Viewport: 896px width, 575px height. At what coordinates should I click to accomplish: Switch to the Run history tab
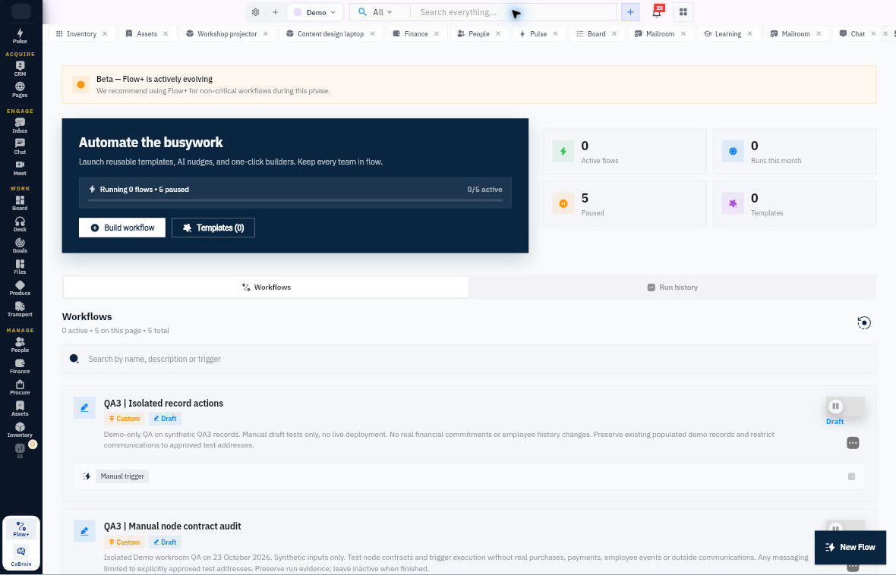[x=672, y=287]
